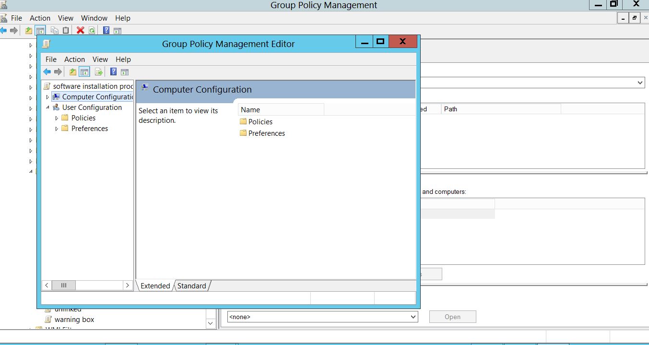Screen dimensions: 649x345
Task: Click the Paste clipboard icon in main toolbar
Action: point(66,30)
